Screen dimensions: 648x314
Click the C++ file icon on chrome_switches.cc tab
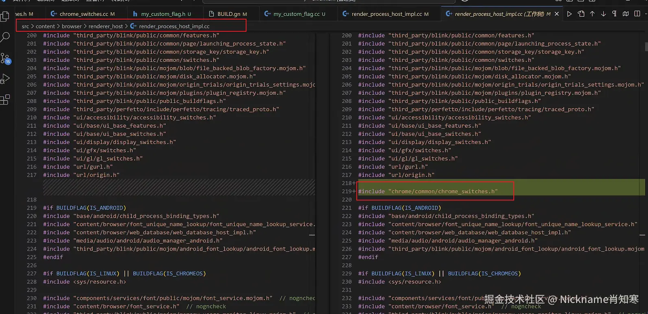pyautogui.click(x=54, y=14)
